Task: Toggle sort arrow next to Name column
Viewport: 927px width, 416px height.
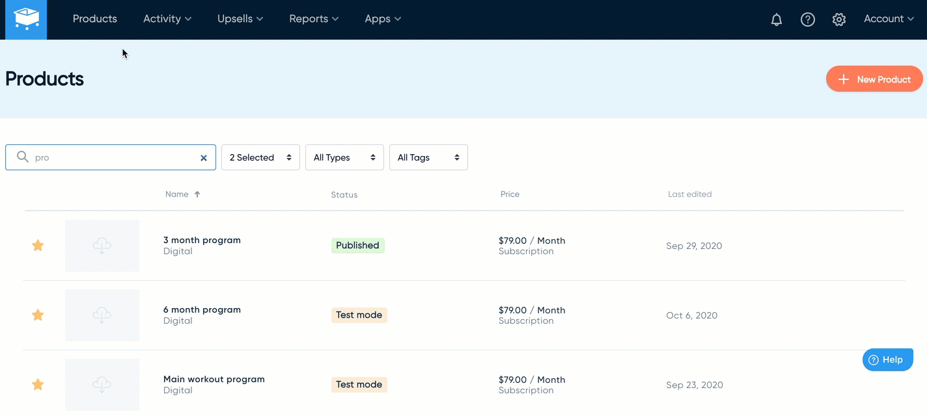Action: [197, 194]
